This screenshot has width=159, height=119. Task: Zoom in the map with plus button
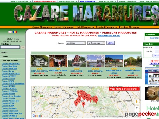[x=137, y=108]
